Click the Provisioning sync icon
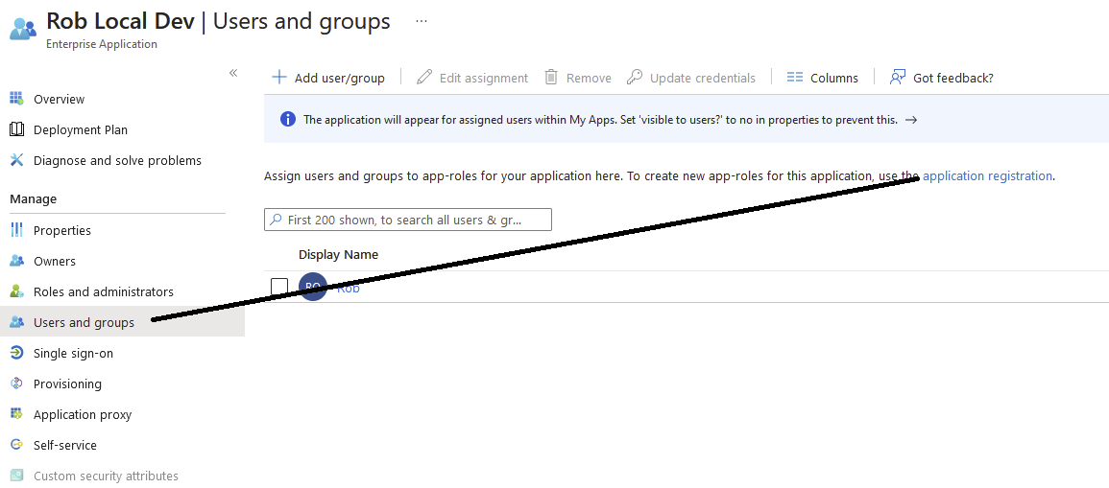 click(17, 383)
